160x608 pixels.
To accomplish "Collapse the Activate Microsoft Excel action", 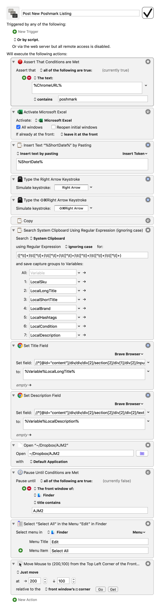I will click(14, 112).
